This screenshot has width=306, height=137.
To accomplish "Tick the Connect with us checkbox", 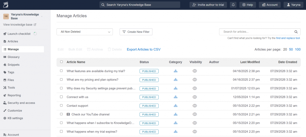I will [x=61, y=97].
